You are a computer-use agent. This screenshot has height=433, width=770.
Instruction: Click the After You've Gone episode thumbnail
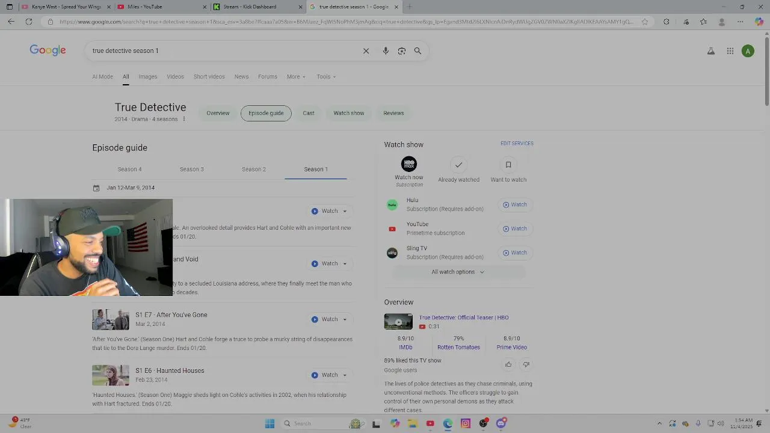point(111,320)
